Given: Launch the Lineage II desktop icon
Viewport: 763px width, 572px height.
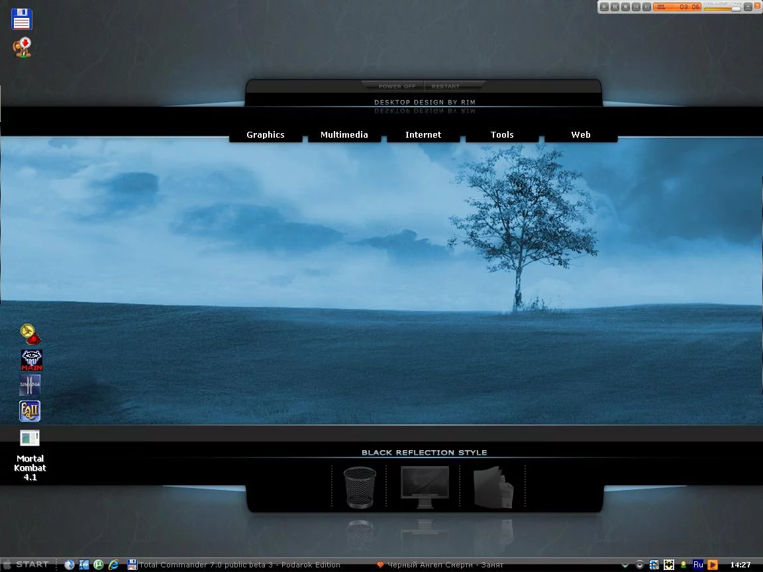Looking at the screenshot, I should tap(30, 385).
